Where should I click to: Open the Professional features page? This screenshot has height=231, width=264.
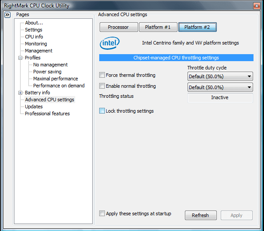[47, 114]
